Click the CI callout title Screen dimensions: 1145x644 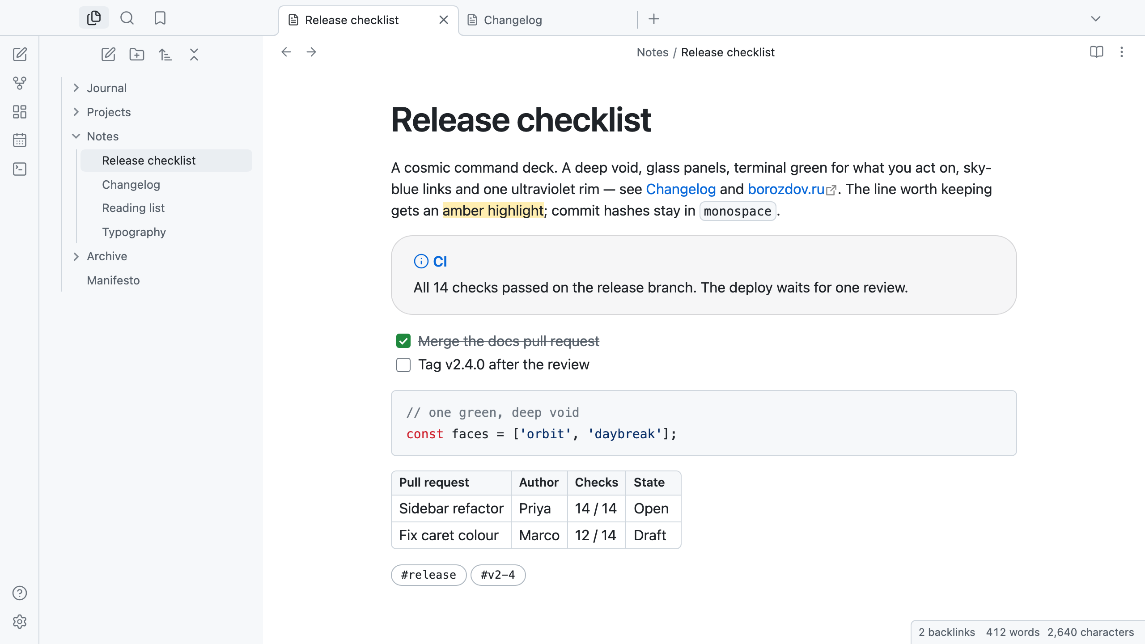[x=440, y=261]
